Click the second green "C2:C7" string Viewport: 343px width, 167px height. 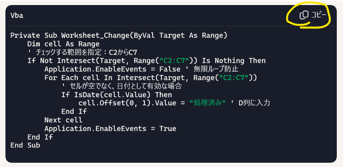click(x=236, y=78)
